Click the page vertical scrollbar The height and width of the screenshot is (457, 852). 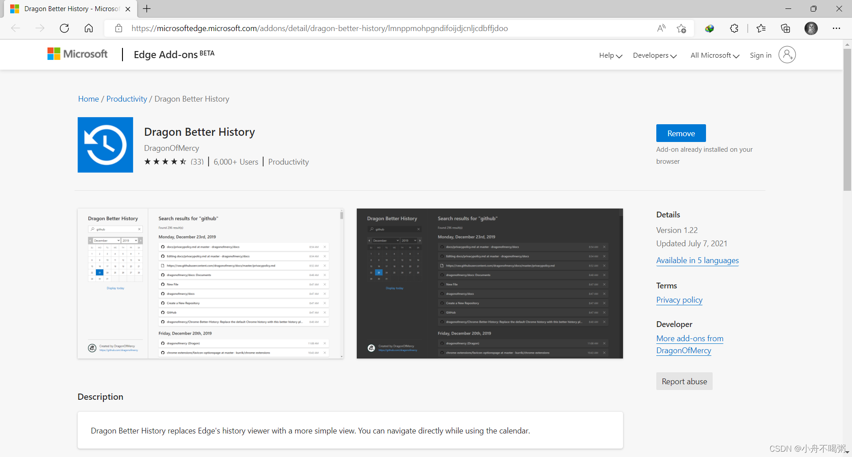(x=847, y=120)
